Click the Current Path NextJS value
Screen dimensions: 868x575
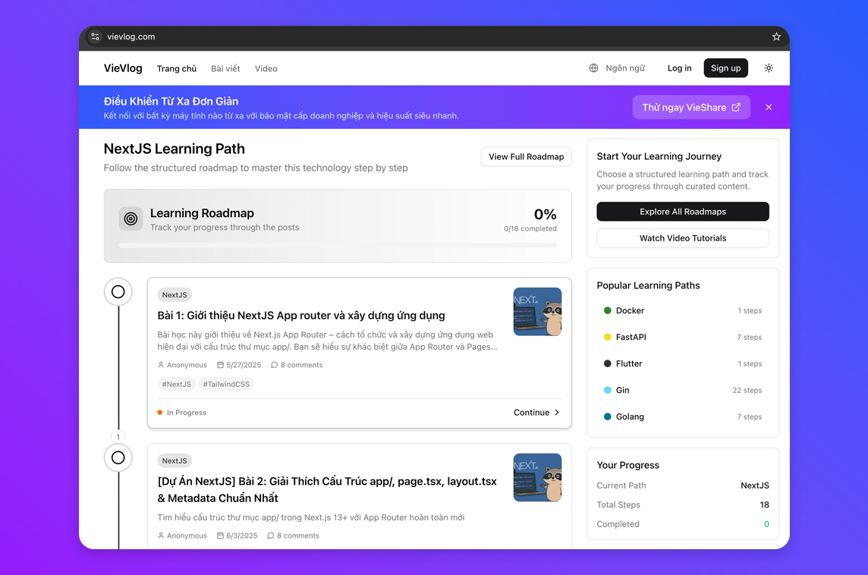click(x=755, y=485)
